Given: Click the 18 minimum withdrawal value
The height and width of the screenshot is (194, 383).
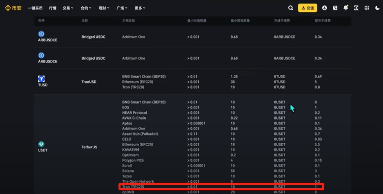Looking at the screenshot, I should [233, 144].
